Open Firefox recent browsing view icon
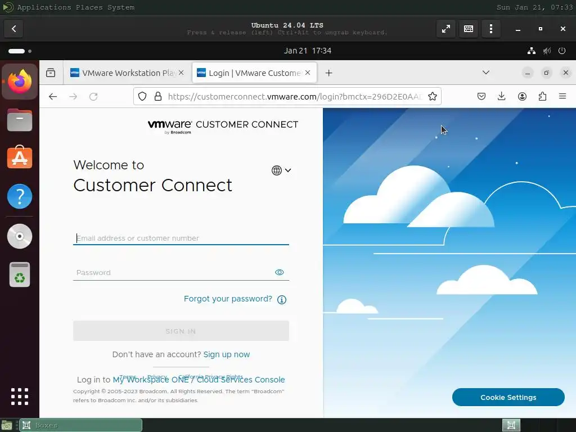Image resolution: width=576 pixels, height=432 pixels. pyautogui.click(x=51, y=73)
